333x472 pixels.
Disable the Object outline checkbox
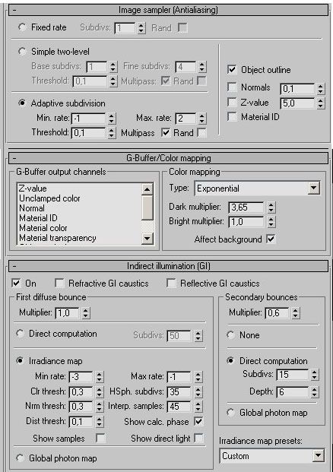(x=232, y=69)
